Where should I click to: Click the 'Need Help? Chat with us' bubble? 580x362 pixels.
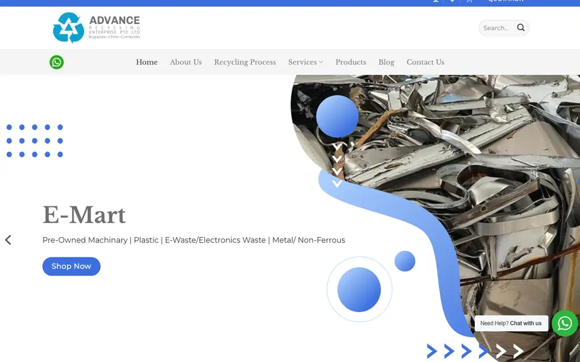511,323
